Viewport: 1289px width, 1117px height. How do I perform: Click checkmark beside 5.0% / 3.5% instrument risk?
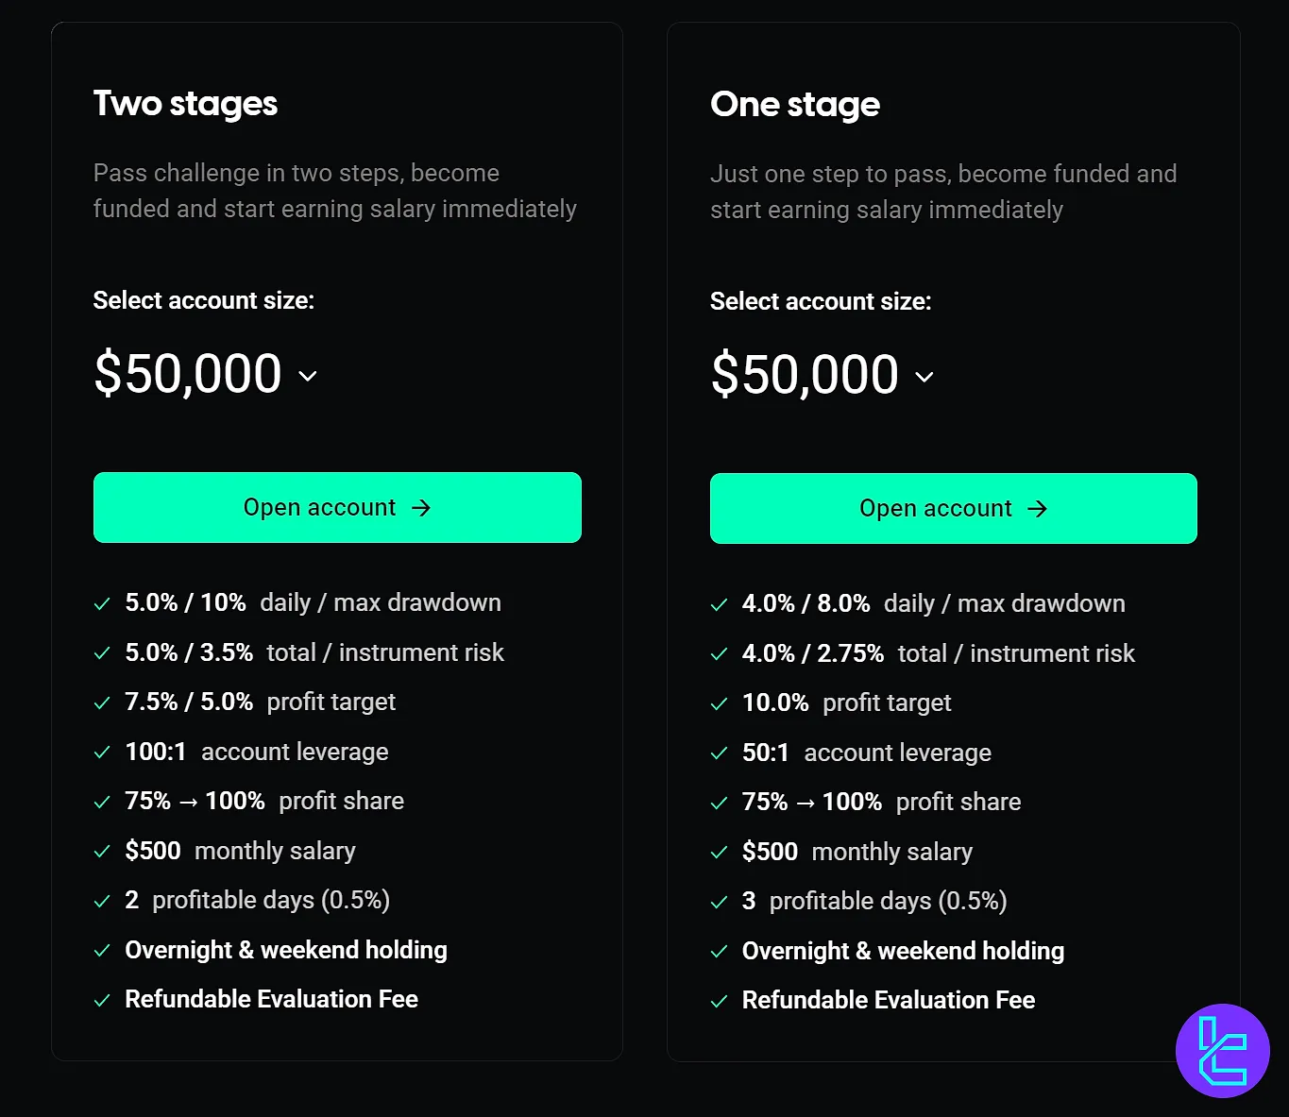102,653
